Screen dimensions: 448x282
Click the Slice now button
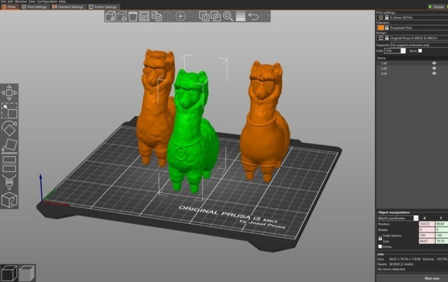pyautogui.click(x=431, y=278)
